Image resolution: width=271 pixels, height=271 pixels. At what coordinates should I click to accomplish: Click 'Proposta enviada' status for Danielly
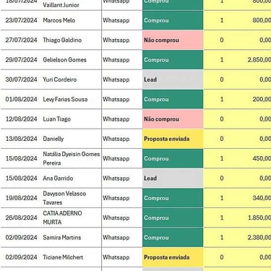[173, 139]
